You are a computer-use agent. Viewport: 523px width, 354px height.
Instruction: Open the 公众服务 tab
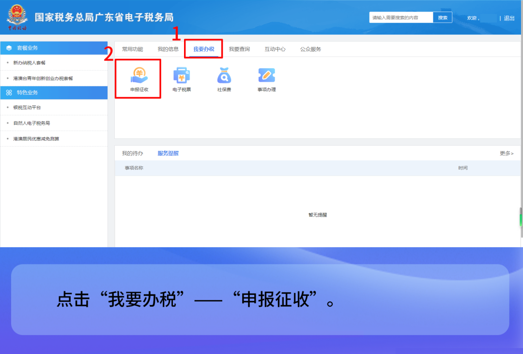310,49
